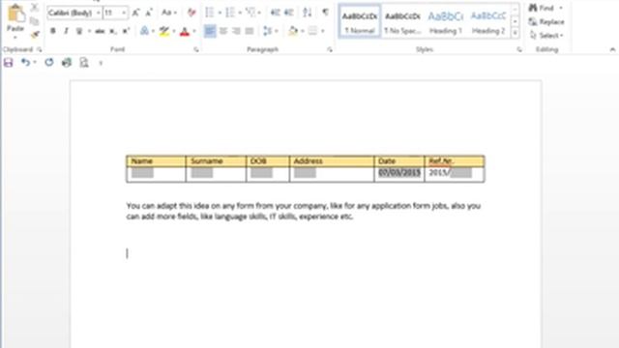
Task: Click the Surname form field
Action: [202, 173]
